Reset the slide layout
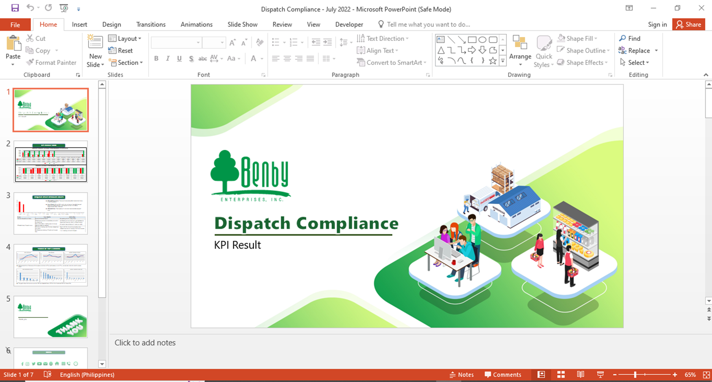712x382 pixels. pyautogui.click(x=120, y=50)
